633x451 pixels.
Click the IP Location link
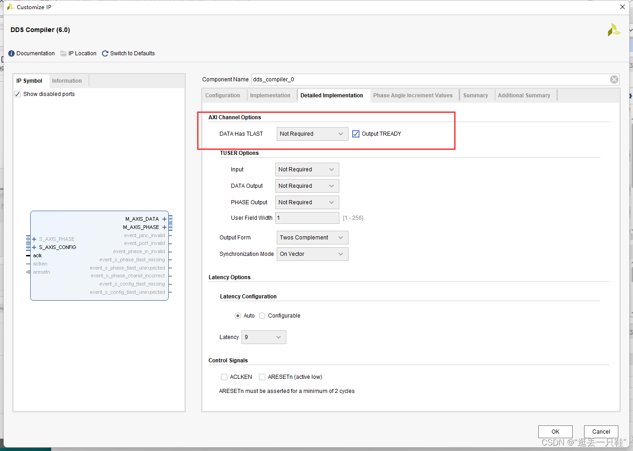[82, 53]
